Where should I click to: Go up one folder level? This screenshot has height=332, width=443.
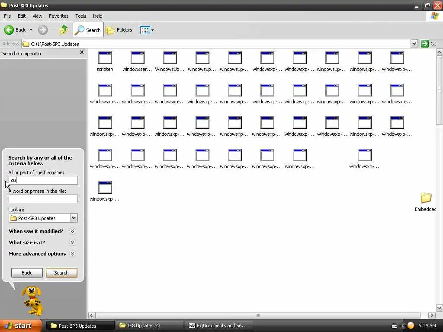64,30
